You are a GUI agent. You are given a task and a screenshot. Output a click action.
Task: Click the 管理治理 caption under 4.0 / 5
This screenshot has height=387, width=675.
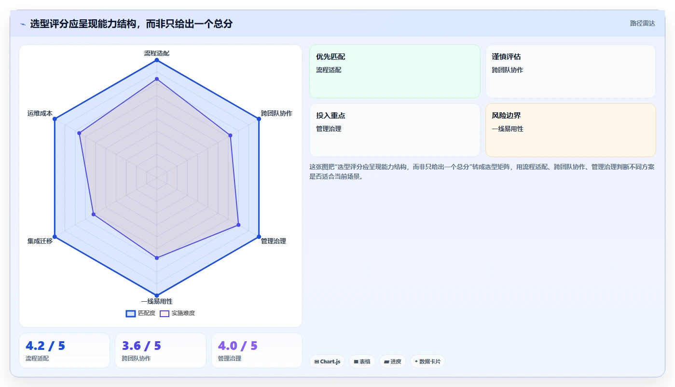(230, 359)
